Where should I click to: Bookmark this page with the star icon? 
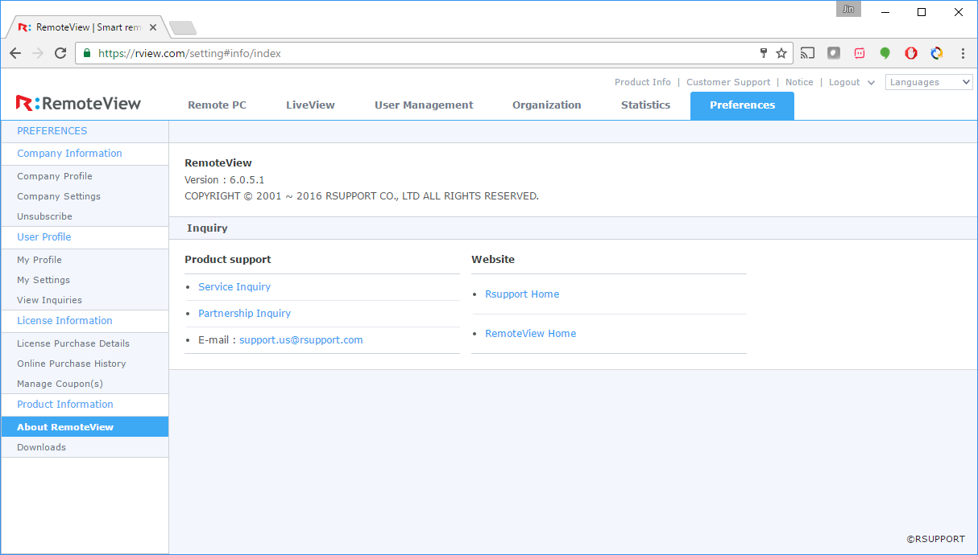click(x=781, y=53)
